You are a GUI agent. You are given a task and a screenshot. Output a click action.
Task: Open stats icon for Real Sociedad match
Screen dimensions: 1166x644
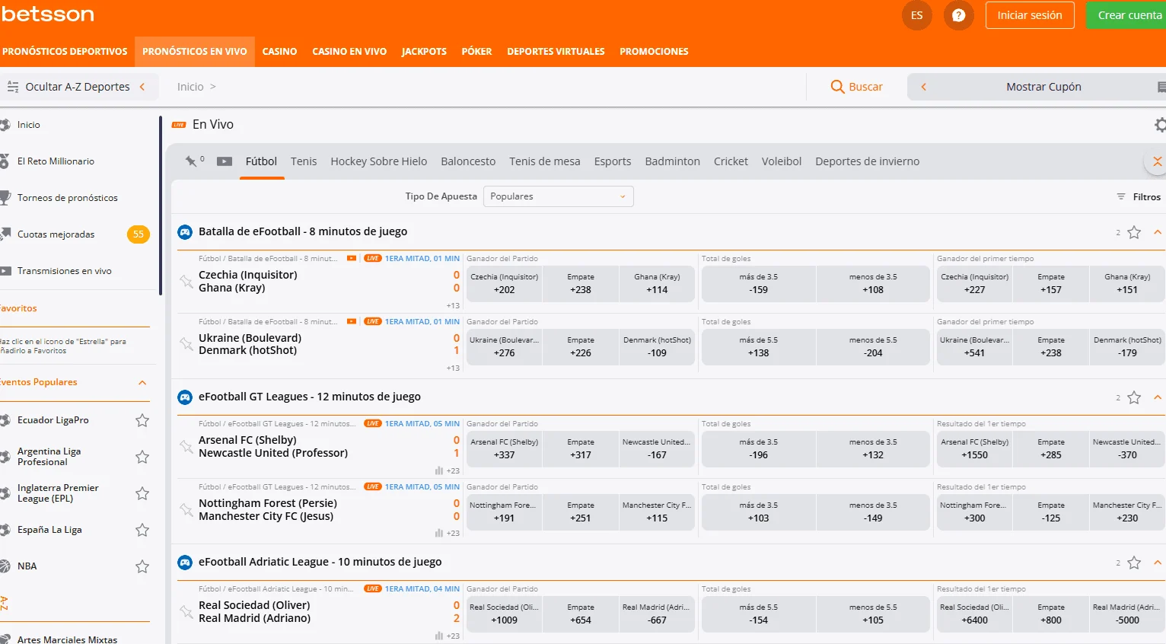pyautogui.click(x=438, y=636)
